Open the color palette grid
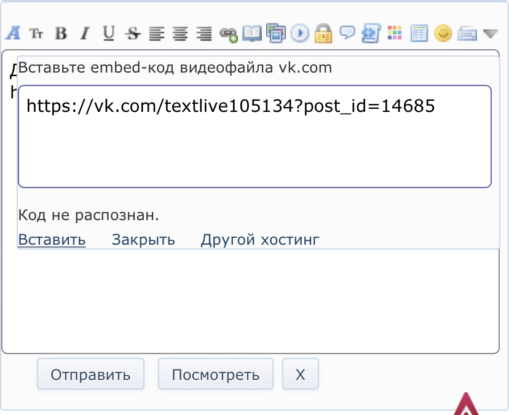The width and height of the screenshot is (509, 415). [395, 33]
